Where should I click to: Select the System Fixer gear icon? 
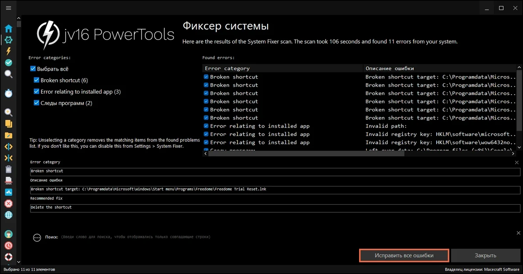point(8,40)
